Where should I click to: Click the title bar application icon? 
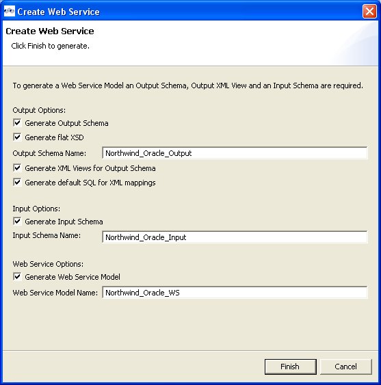pos(10,12)
